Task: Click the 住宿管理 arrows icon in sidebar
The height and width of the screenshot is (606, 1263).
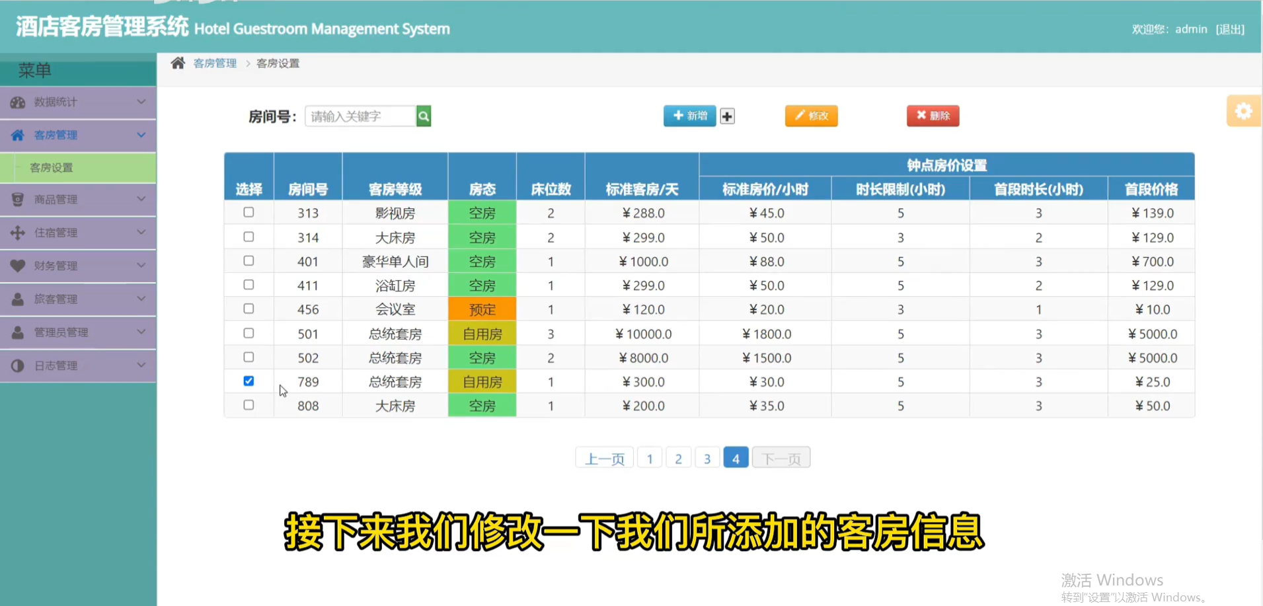Action: click(17, 233)
